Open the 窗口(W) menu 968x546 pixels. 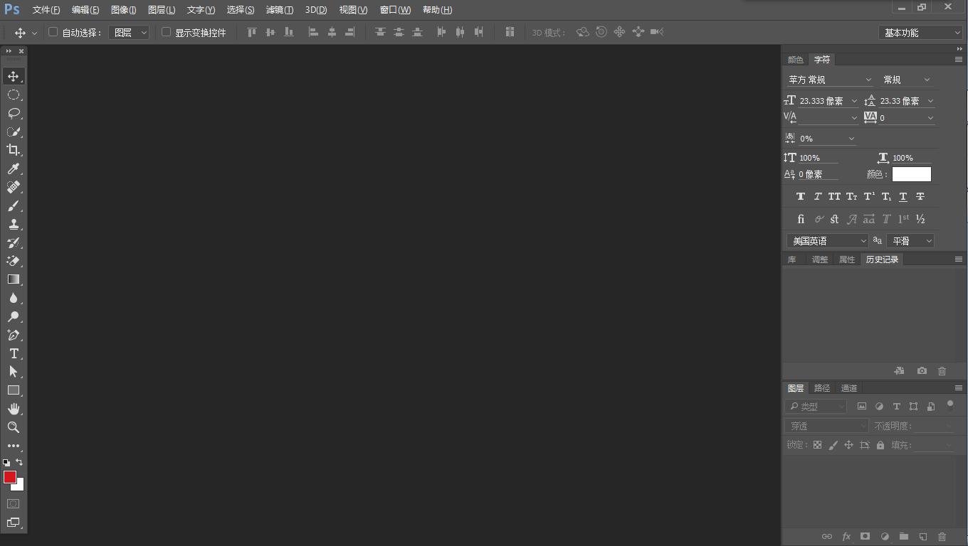pos(395,10)
